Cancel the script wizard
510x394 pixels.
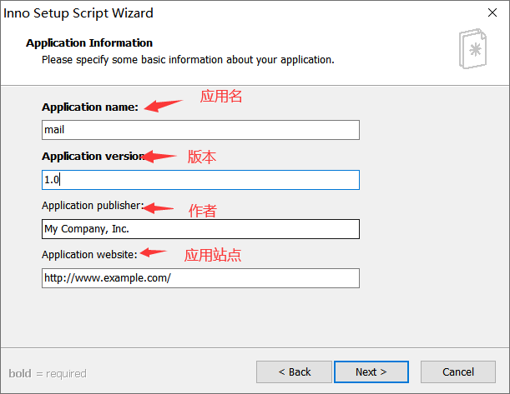[458, 372]
